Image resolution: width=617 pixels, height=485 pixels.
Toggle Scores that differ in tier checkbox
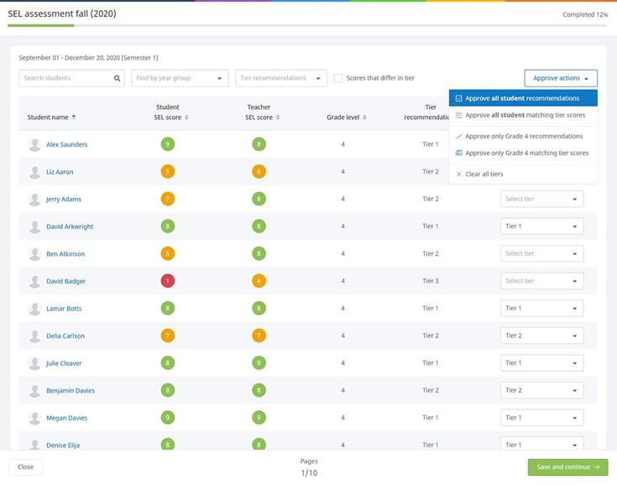[338, 78]
